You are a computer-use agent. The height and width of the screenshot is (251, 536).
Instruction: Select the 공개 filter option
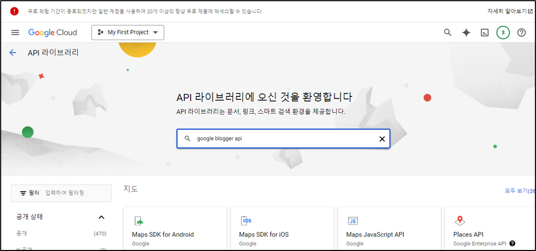click(x=21, y=234)
